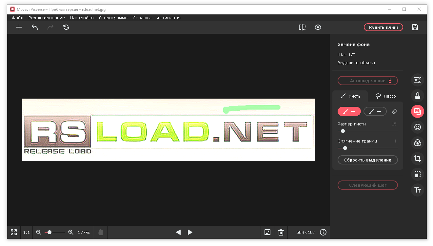The image size is (433, 246).
Task: Click the 504×107 image dimensions
Action: (305, 233)
